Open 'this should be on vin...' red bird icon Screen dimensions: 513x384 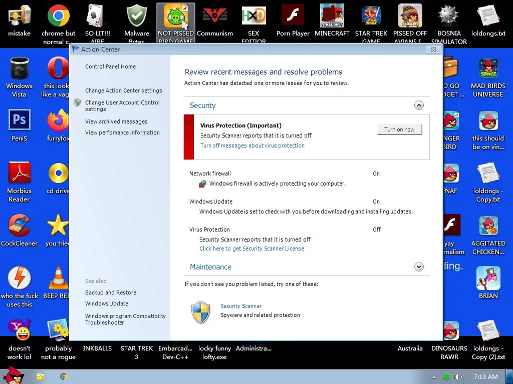(488, 121)
